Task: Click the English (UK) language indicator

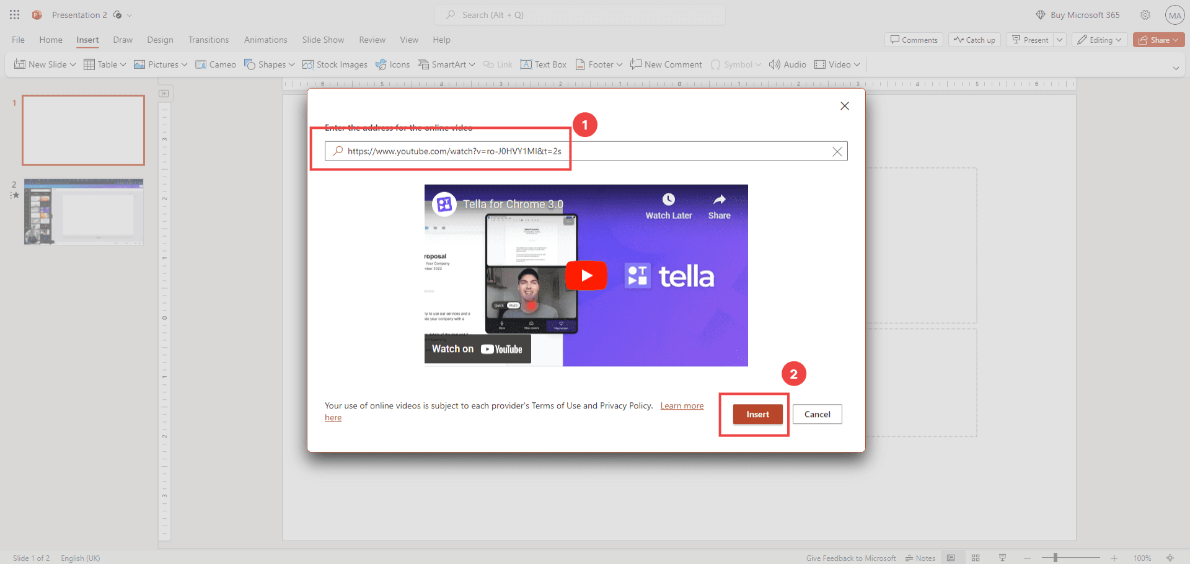Action: tap(81, 558)
